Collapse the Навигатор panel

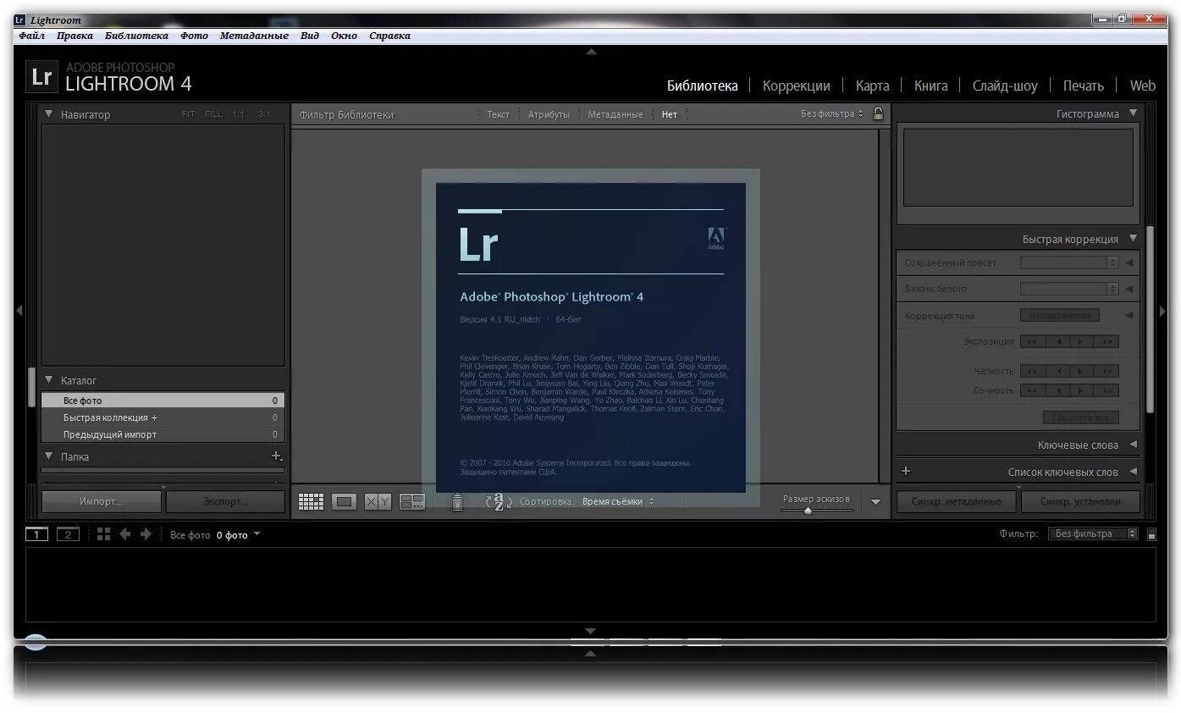tap(49, 113)
